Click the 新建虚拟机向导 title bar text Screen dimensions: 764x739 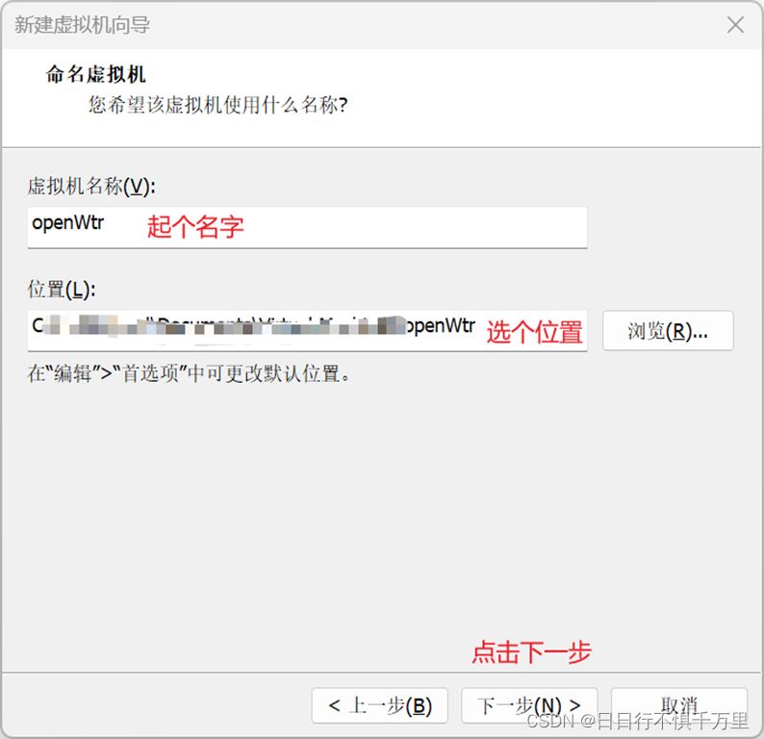pyautogui.click(x=82, y=25)
